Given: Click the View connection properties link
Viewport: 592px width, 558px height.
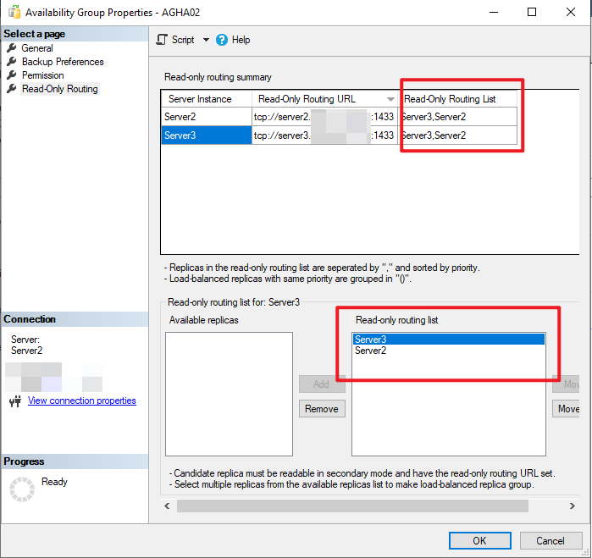Looking at the screenshot, I should (82, 401).
